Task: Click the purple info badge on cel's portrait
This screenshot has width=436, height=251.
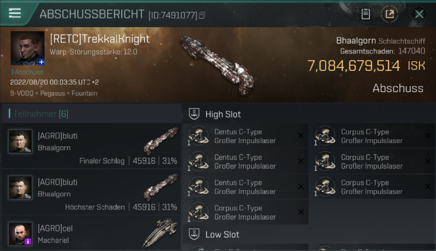Action: pos(29,241)
